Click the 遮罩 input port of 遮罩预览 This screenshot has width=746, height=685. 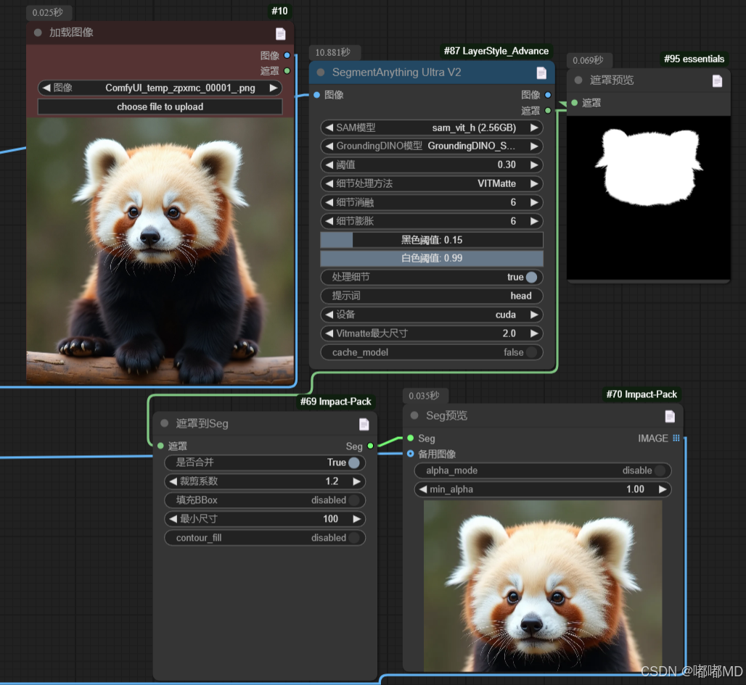tap(575, 103)
